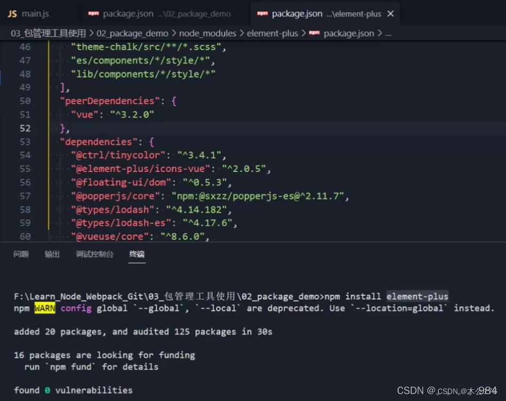Click the "@vueuse/core" dependency line
The height and width of the screenshot is (401, 506).
click(140, 237)
